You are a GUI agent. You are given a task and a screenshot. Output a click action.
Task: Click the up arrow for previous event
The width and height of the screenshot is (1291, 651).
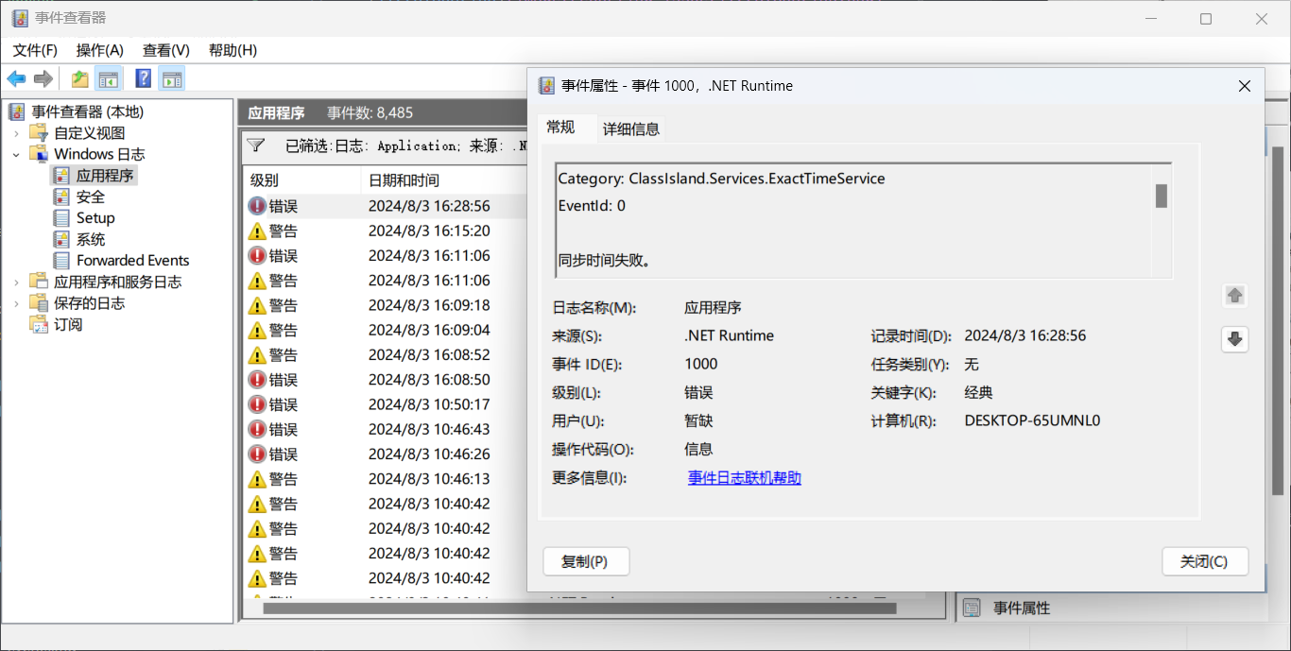[x=1234, y=296]
